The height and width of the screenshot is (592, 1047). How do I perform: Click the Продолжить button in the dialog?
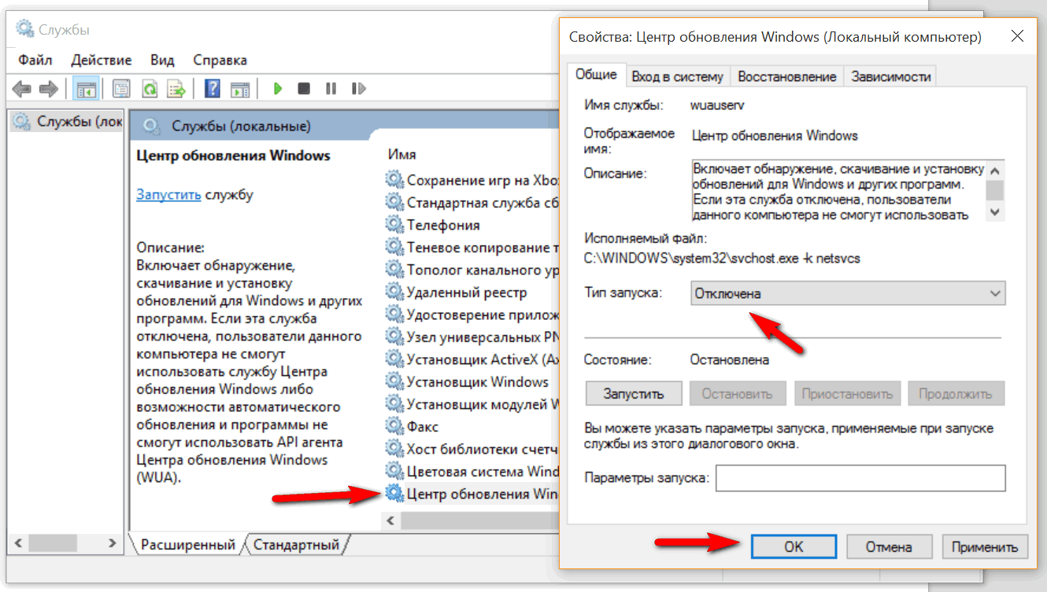pyautogui.click(x=956, y=394)
